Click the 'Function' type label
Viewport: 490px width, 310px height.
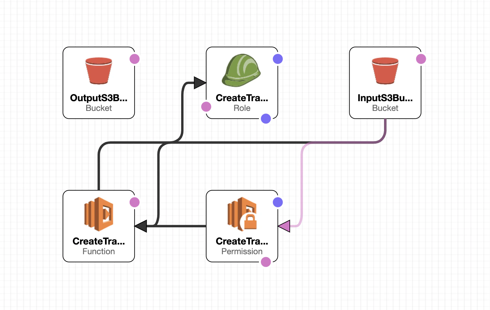click(x=99, y=252)
